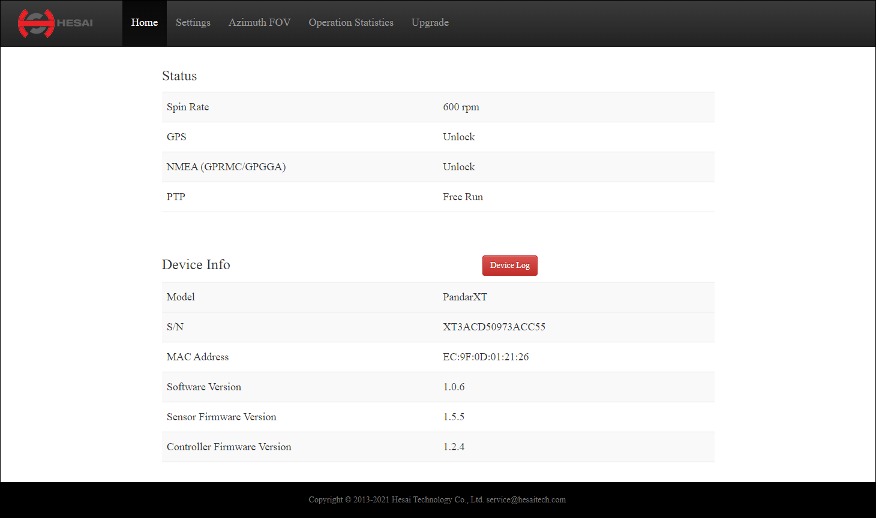Click controller firmware value 1.2.4

pos(454,447)
